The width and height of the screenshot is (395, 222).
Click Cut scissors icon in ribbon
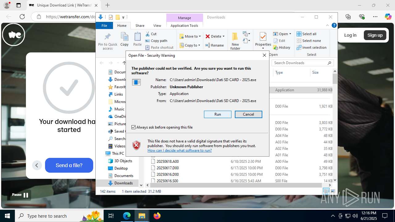click(148, 34)
